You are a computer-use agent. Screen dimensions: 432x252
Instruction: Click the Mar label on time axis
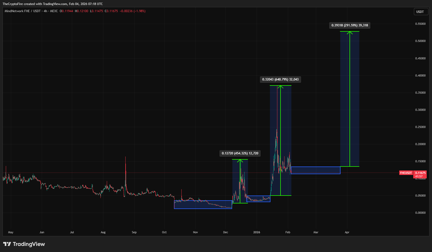click(316, 232)
